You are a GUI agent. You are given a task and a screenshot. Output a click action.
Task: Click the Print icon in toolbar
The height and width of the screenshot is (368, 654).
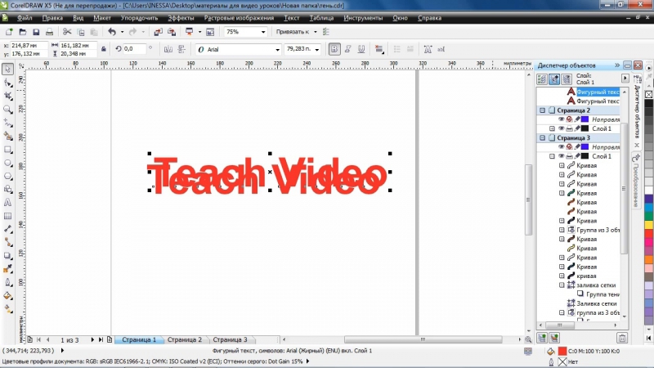click(49, 31)
